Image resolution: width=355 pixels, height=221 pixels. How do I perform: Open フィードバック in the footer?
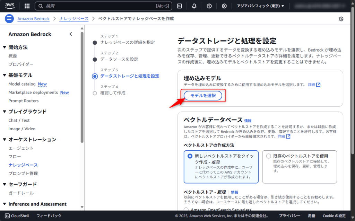point(49,216)
